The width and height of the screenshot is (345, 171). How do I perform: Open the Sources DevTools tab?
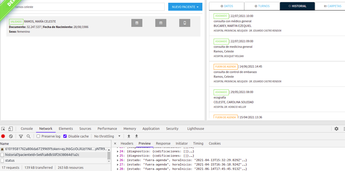(85, 129)
